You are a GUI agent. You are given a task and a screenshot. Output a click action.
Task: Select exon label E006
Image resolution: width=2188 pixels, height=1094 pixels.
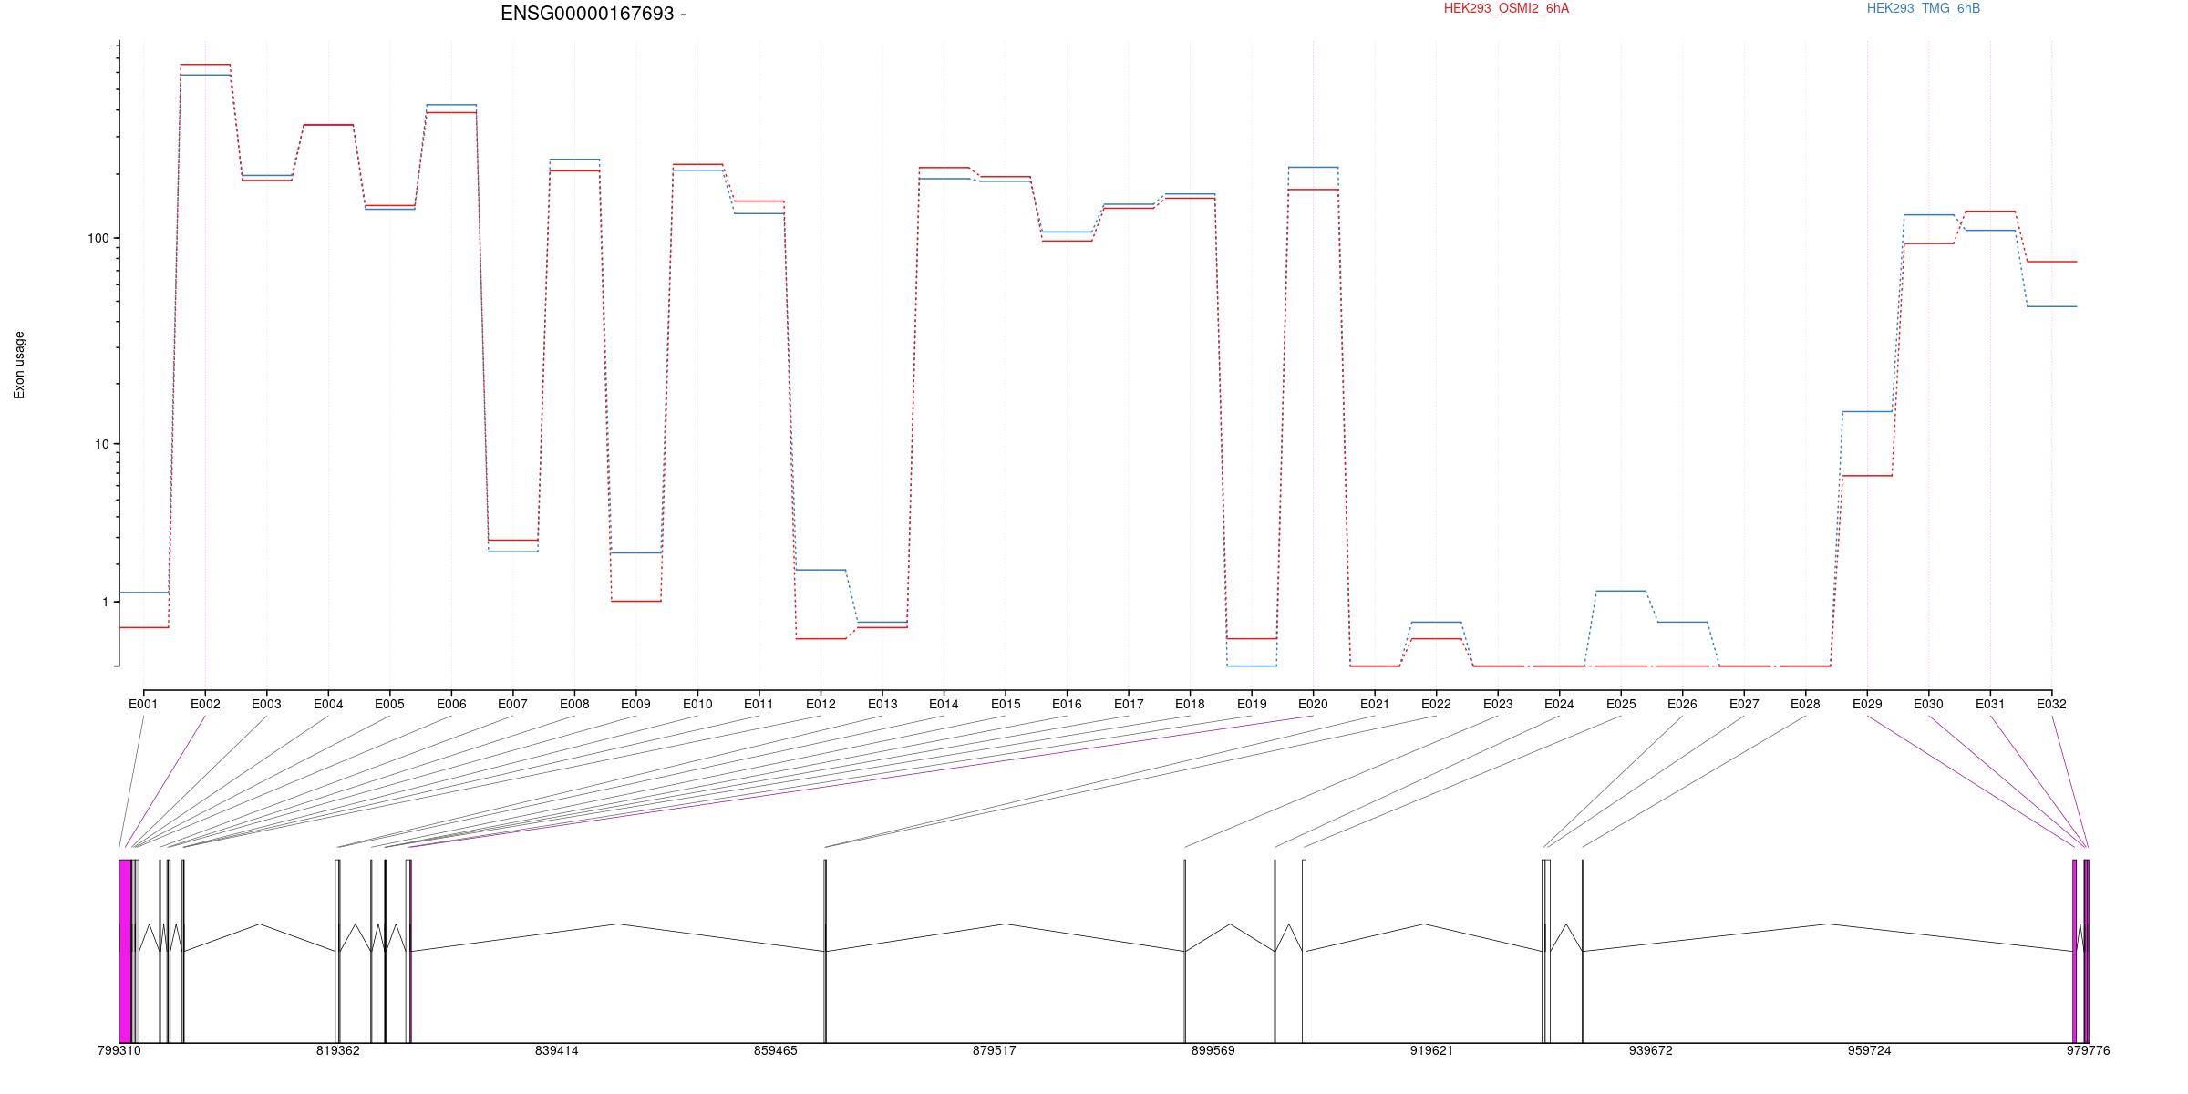pyautogui.click(x=451, y=704)
